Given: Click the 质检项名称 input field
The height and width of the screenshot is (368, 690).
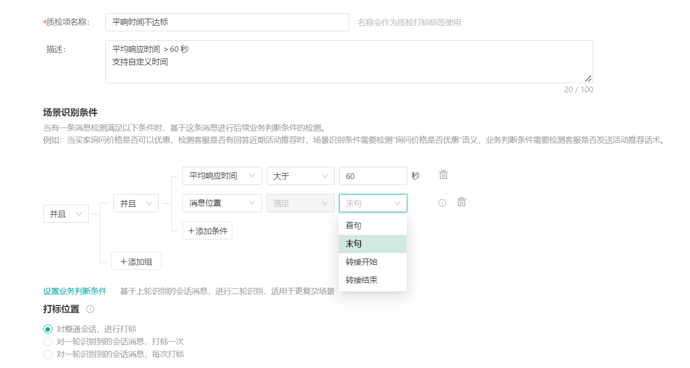Looking at the screenshot, I should (x=227, y=22).
